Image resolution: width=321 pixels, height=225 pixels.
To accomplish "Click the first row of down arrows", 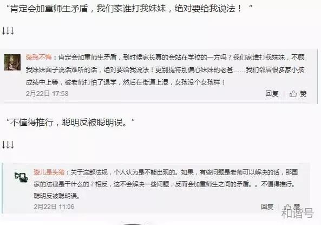I will point(8,31).
